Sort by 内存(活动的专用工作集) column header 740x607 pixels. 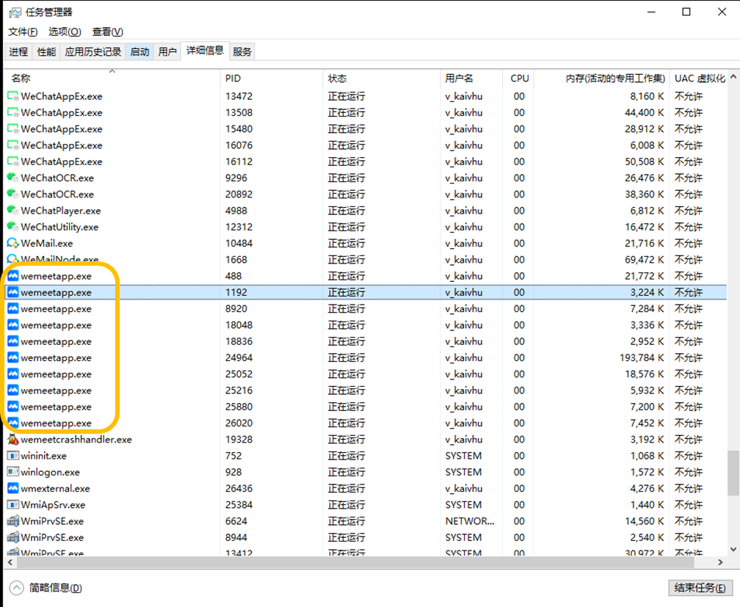tap(602, 79)
